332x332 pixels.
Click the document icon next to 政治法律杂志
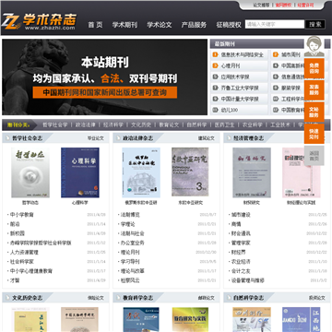(118, 138)
